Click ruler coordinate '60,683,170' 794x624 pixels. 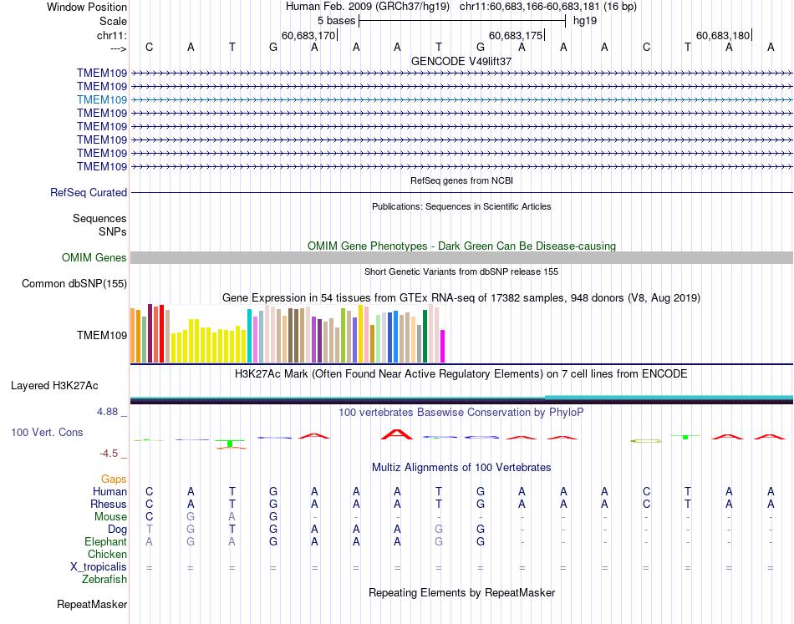pos(308,35)
